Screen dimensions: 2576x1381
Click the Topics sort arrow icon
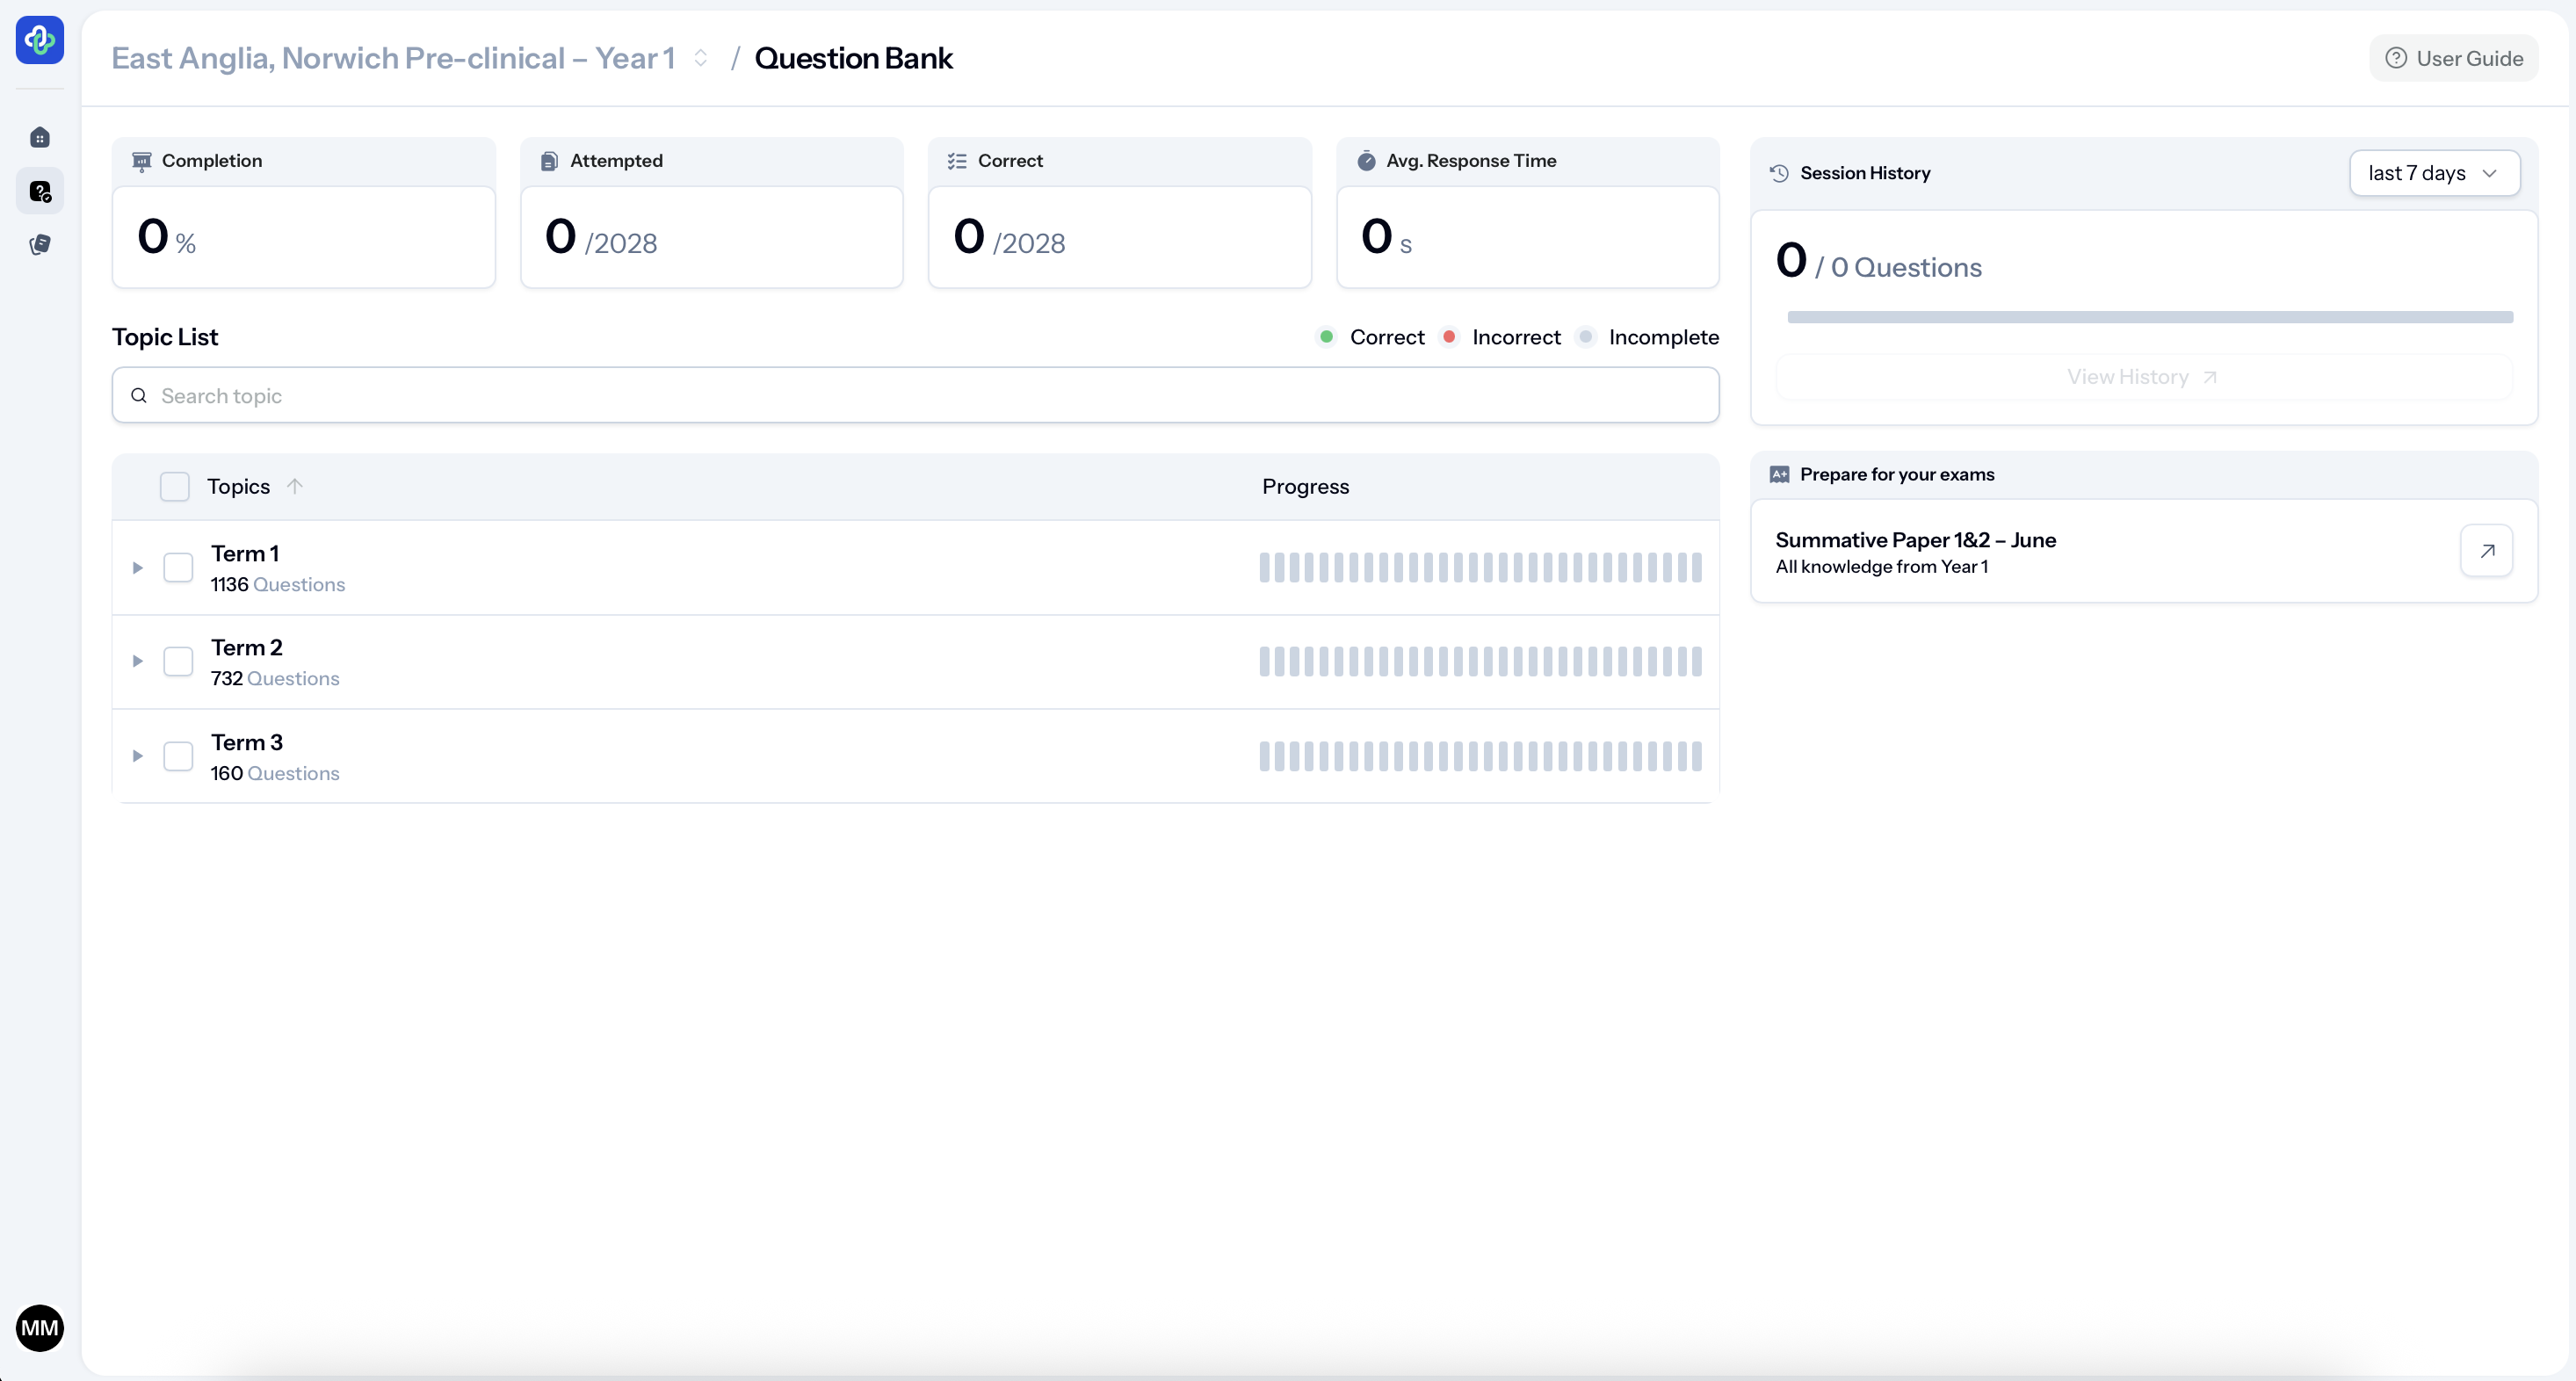[x=294, y=486]
